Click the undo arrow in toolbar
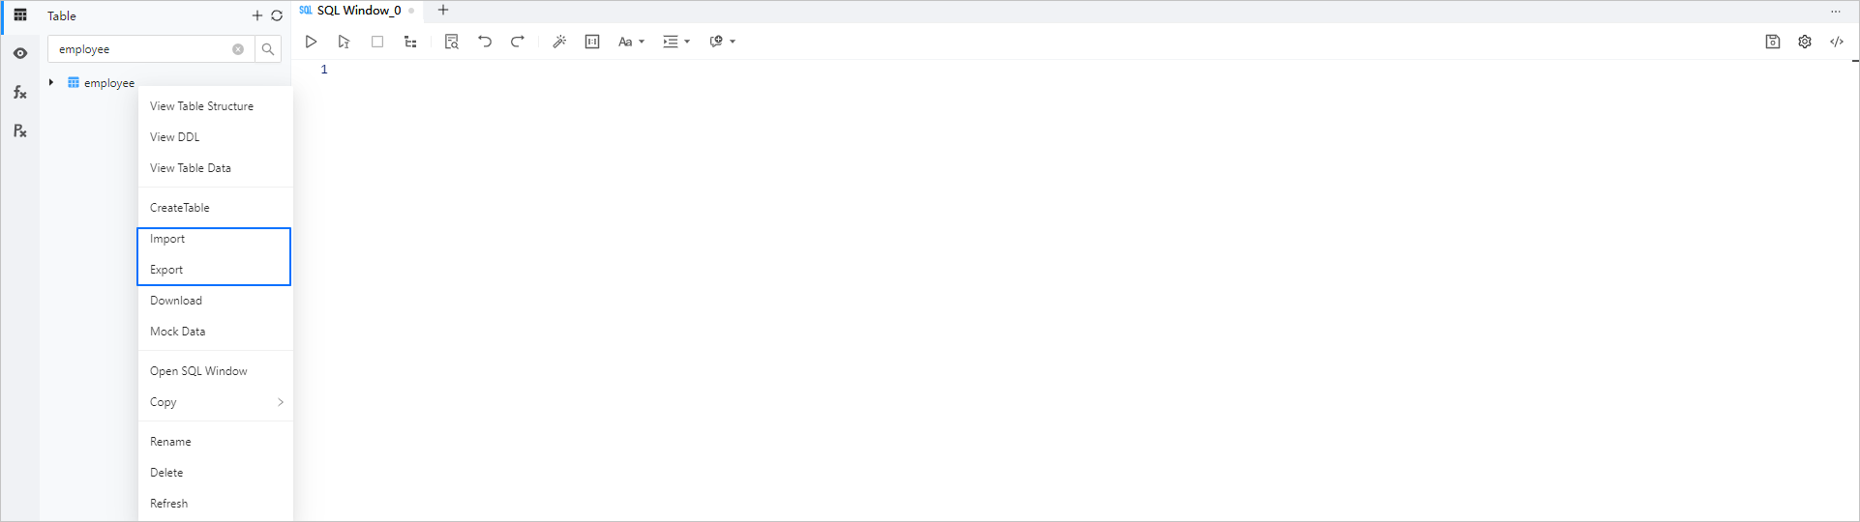 (485, 42)
